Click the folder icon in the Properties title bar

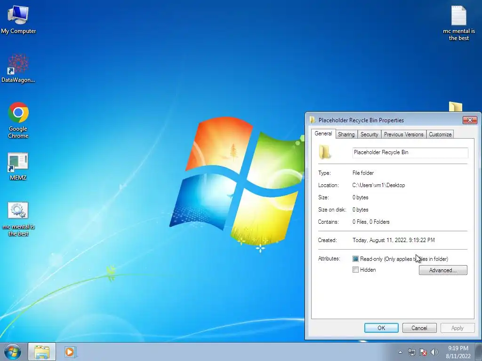[x=313, y=120]
